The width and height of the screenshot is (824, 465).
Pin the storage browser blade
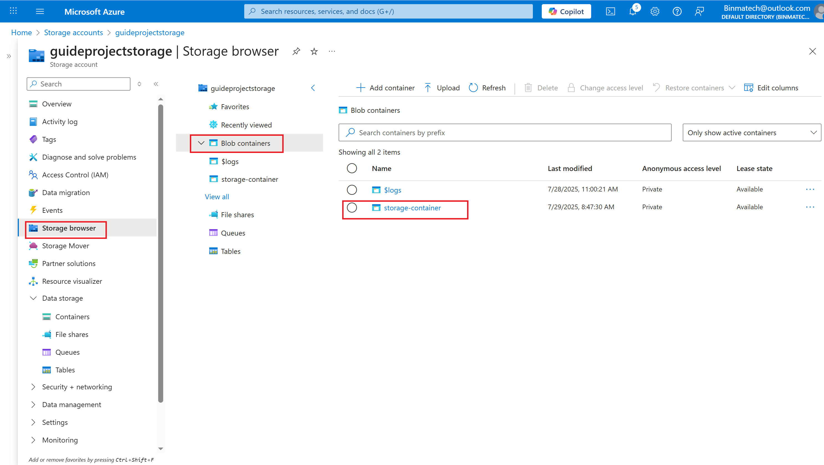coord(296,51)
